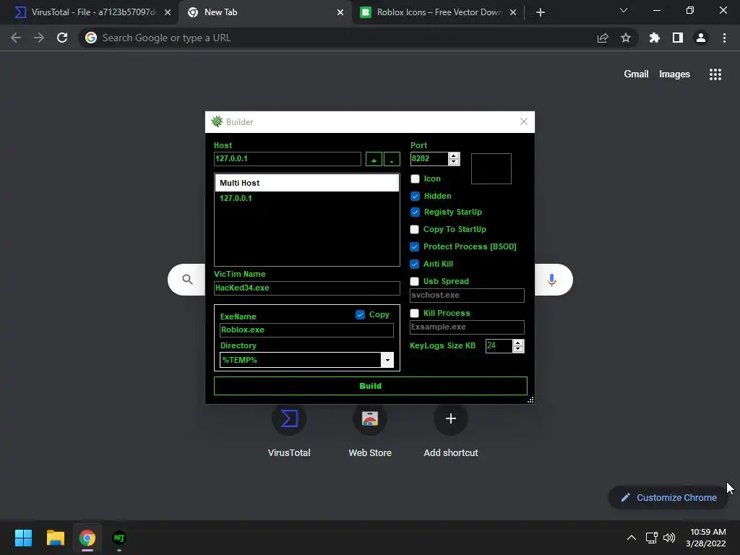Decrease the Port value with down arrow
This screenshot has width=740, height=555.
[454, 162]
